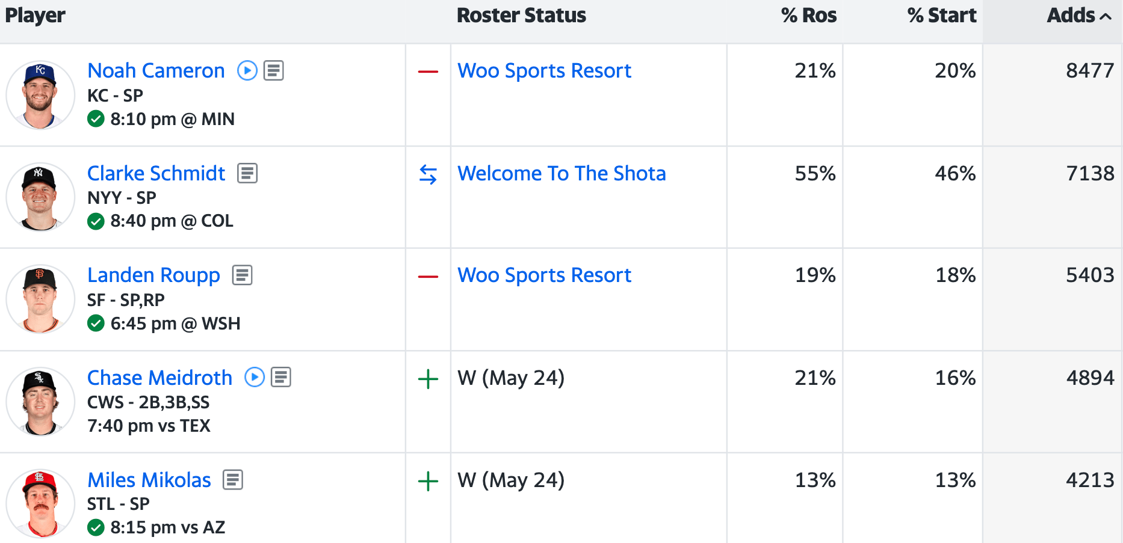Open the Welcome To The Shota team link
The height and width of the screenshot is (543, 1123).
(x=561, y=173)
